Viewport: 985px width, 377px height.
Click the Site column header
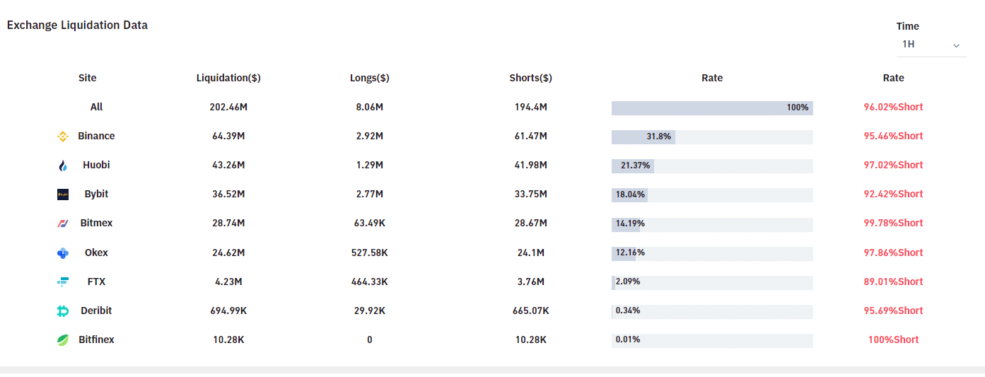click(88, 78)
